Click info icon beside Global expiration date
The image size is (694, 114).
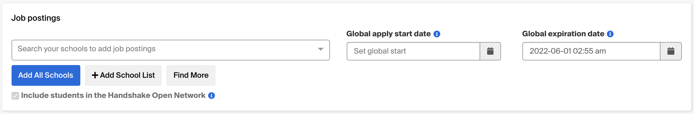pos(610,34)
